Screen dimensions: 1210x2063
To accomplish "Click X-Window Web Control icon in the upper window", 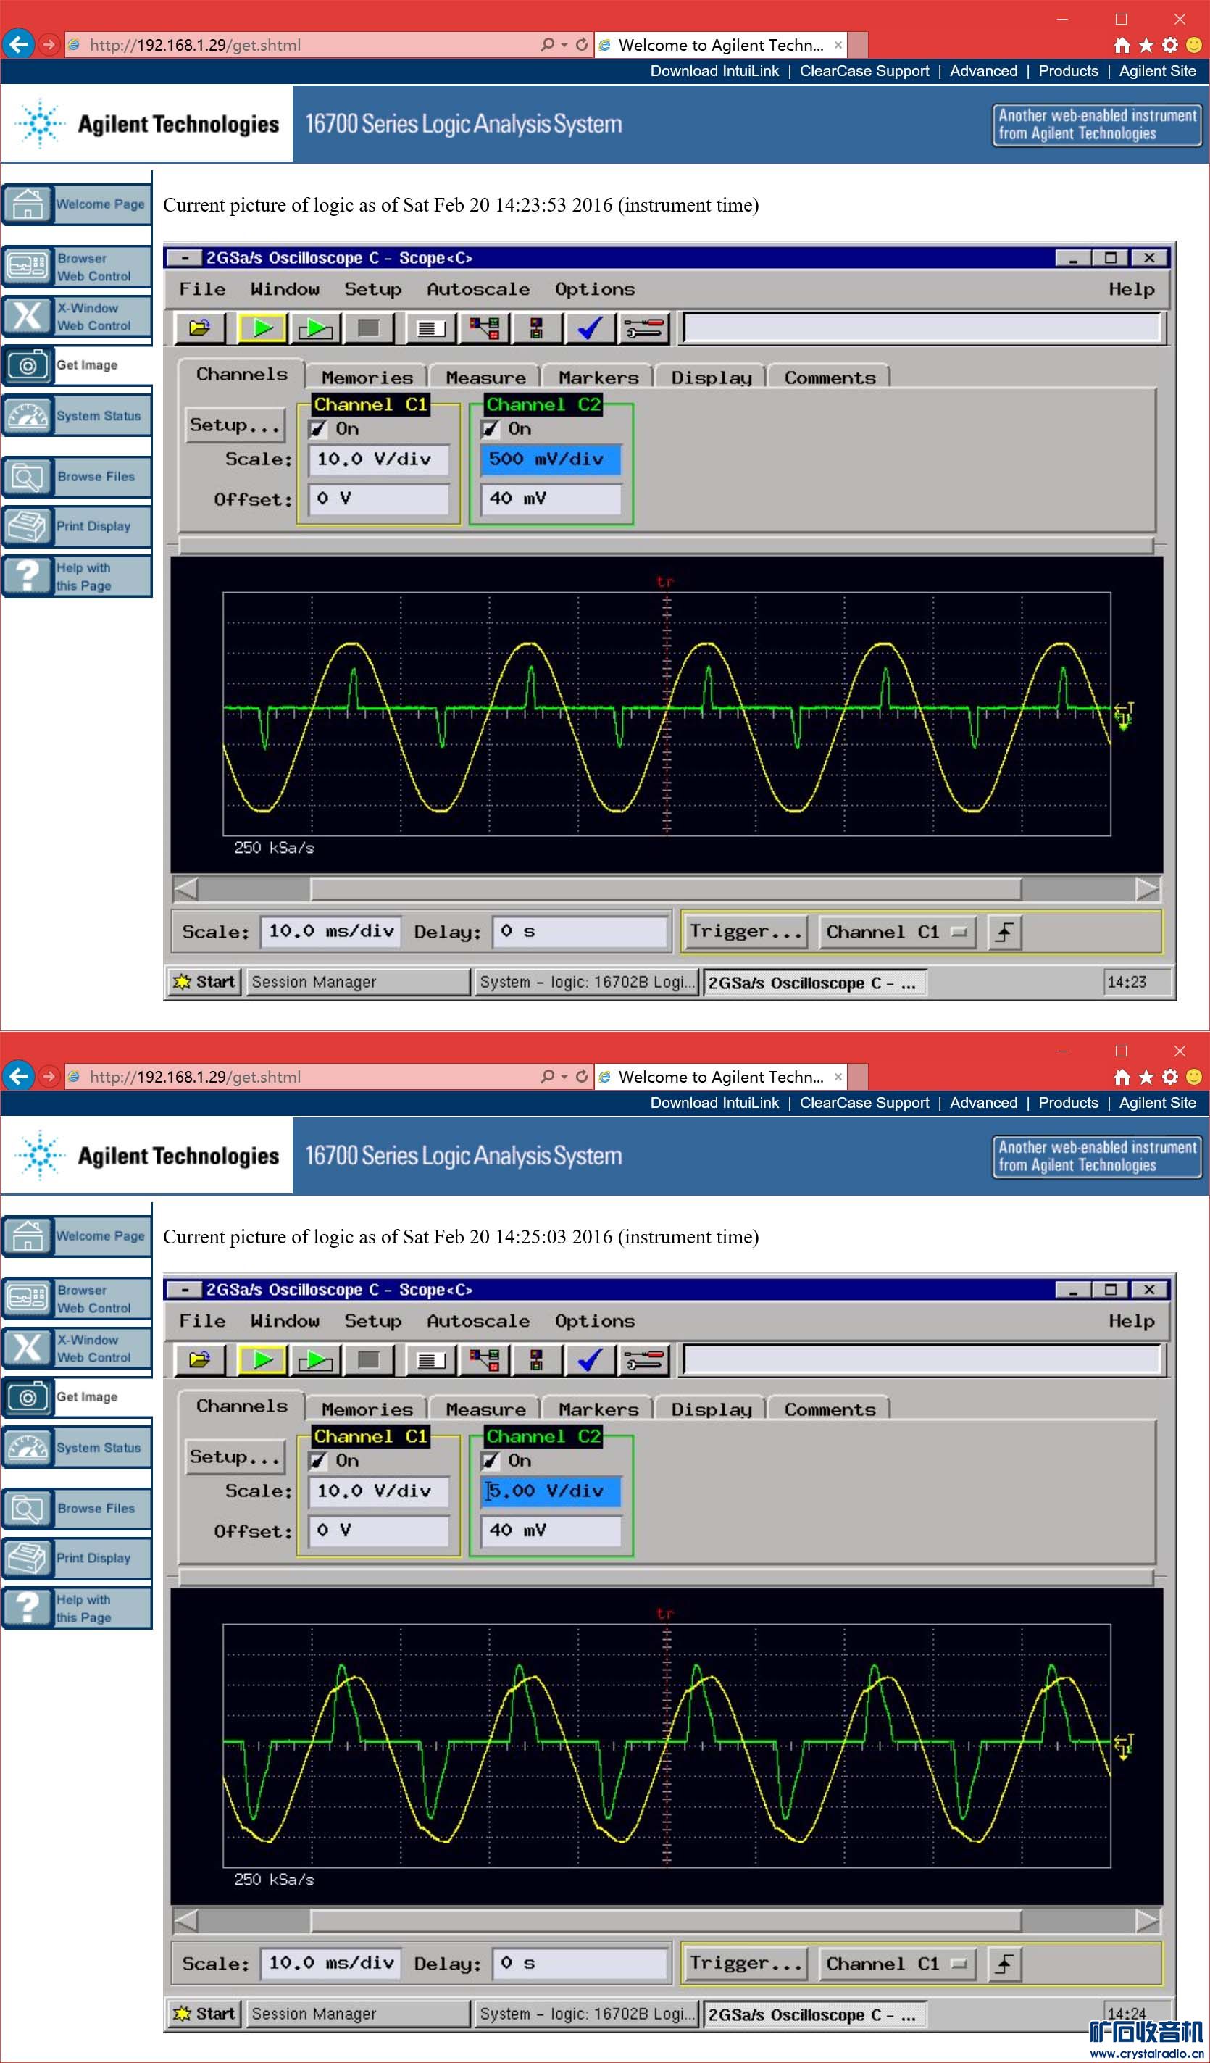I will coord(27,316).
